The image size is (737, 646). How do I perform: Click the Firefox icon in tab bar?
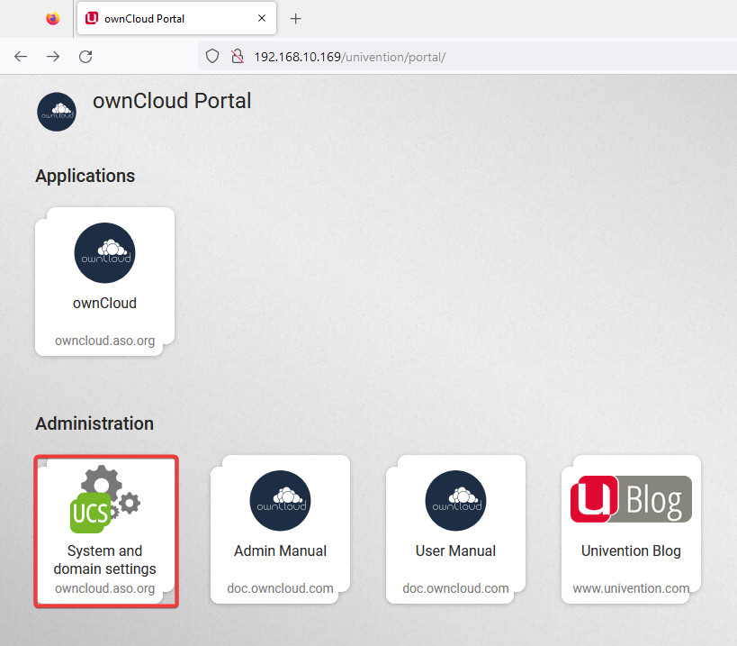(x=53, y=18)
